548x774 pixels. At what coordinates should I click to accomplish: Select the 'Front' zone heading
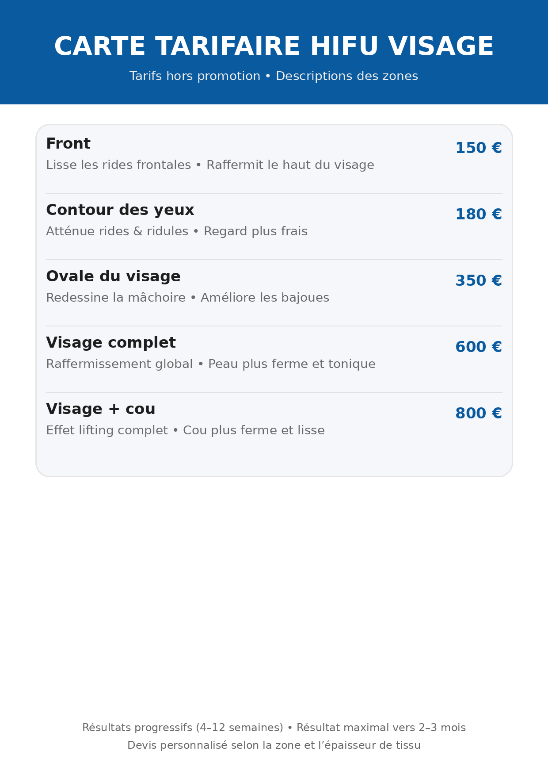68,144
